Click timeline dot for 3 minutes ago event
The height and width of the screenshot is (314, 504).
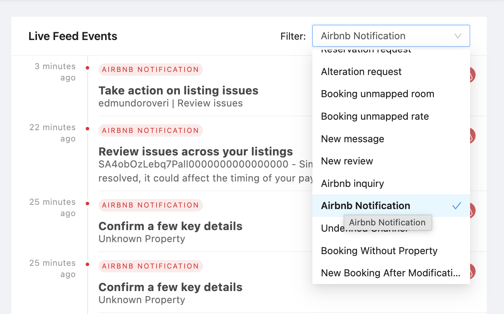(x=87, y=68)
